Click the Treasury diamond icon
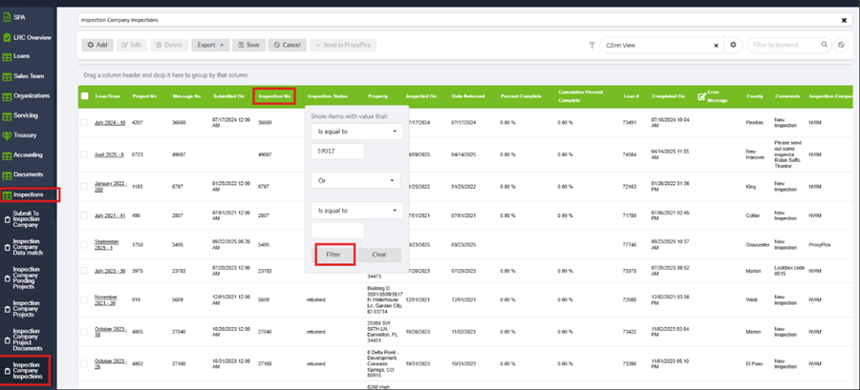Screen dimensions: 860x390 [7, 135]
